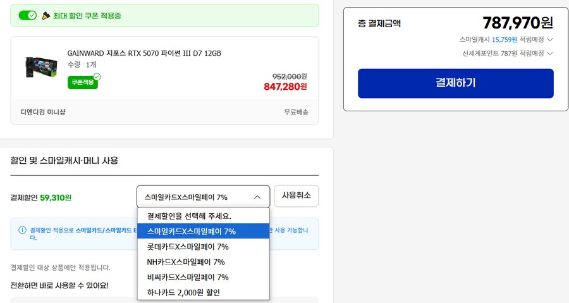Click the seller name 디앤디컴 미니샵

[43, 112]
